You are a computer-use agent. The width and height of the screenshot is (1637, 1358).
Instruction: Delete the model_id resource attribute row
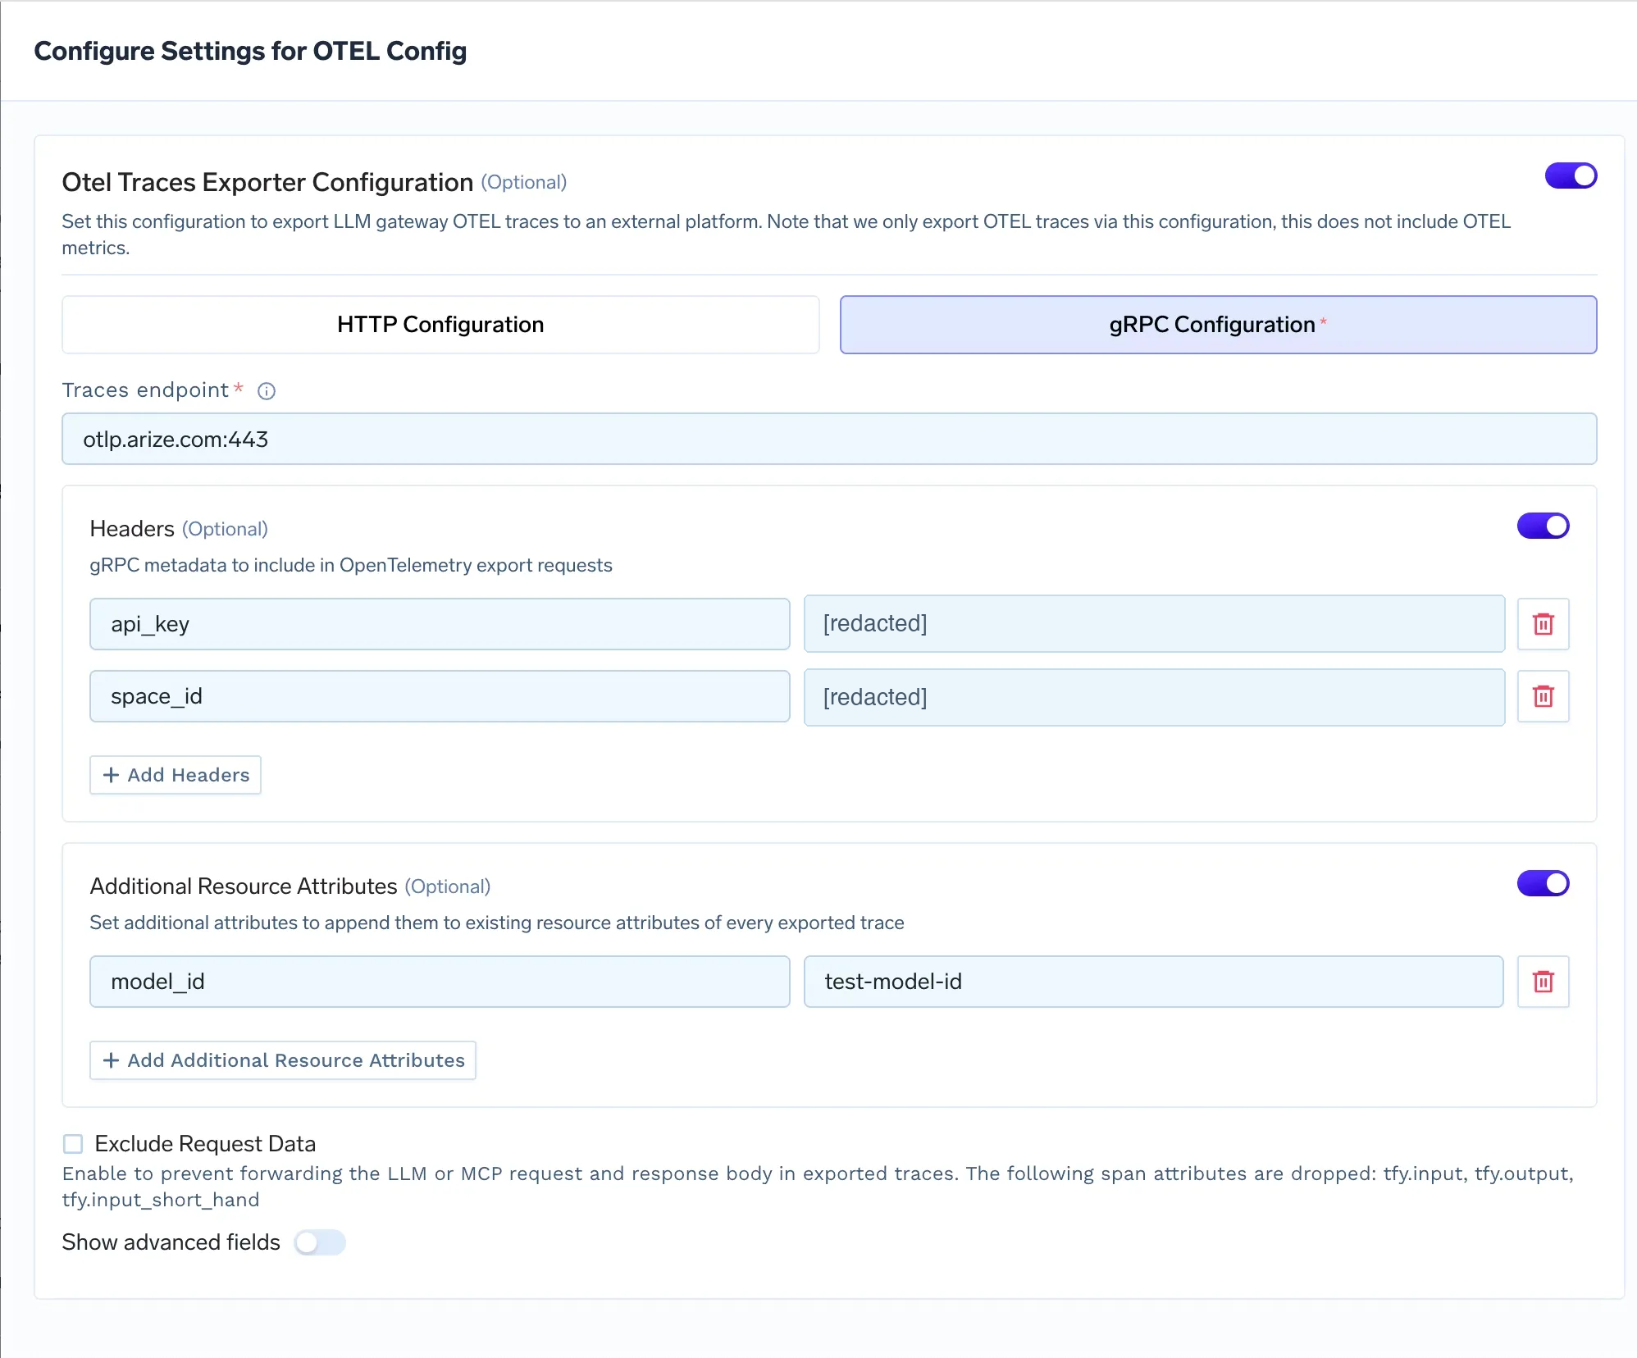(1543, 982)
